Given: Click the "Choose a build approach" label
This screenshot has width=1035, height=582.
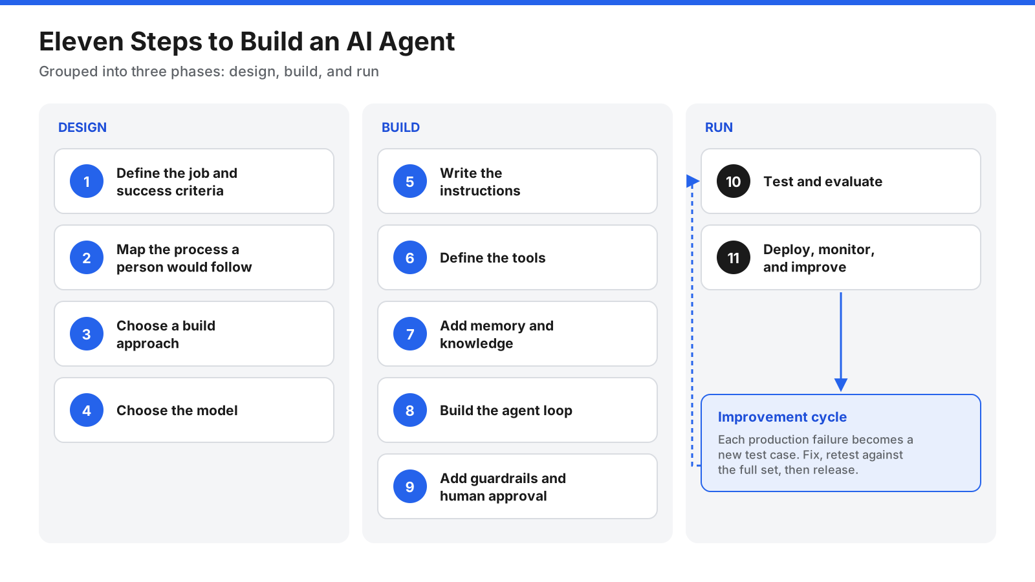Looking at the screenshot, I should click(166, 334).
